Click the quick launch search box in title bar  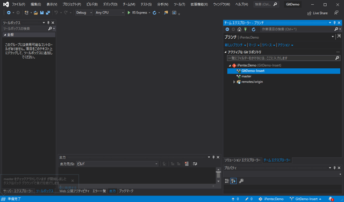tap(266, 4)
